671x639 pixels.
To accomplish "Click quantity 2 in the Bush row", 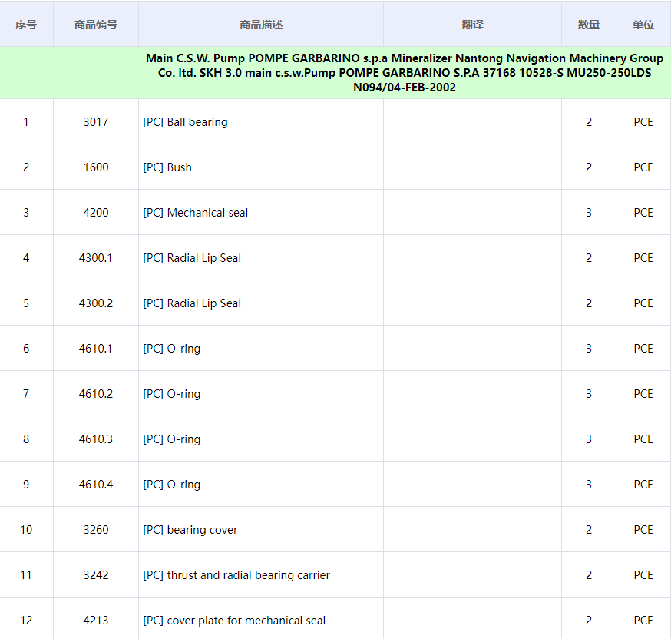I will click(589, 167).
